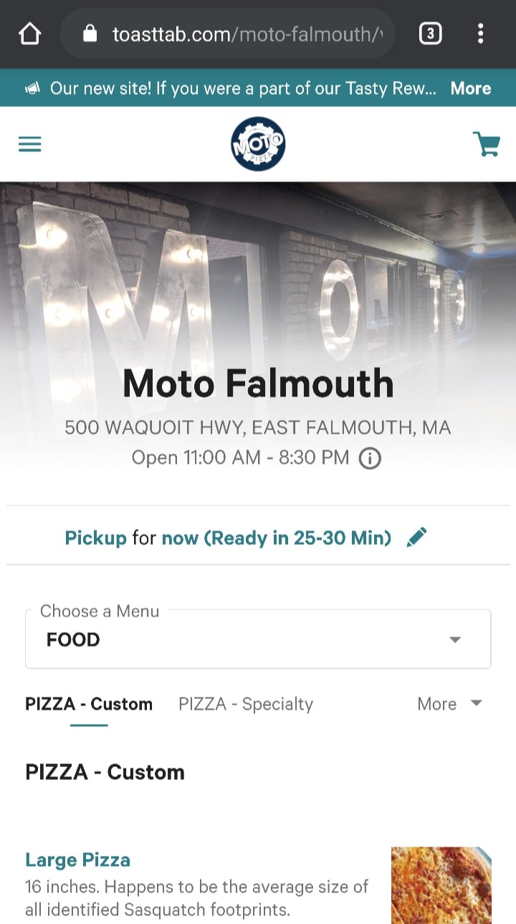Show restaurant hours info icon
Image resolution: width=516 pixels, height=924 pixels.
[370, 458]
